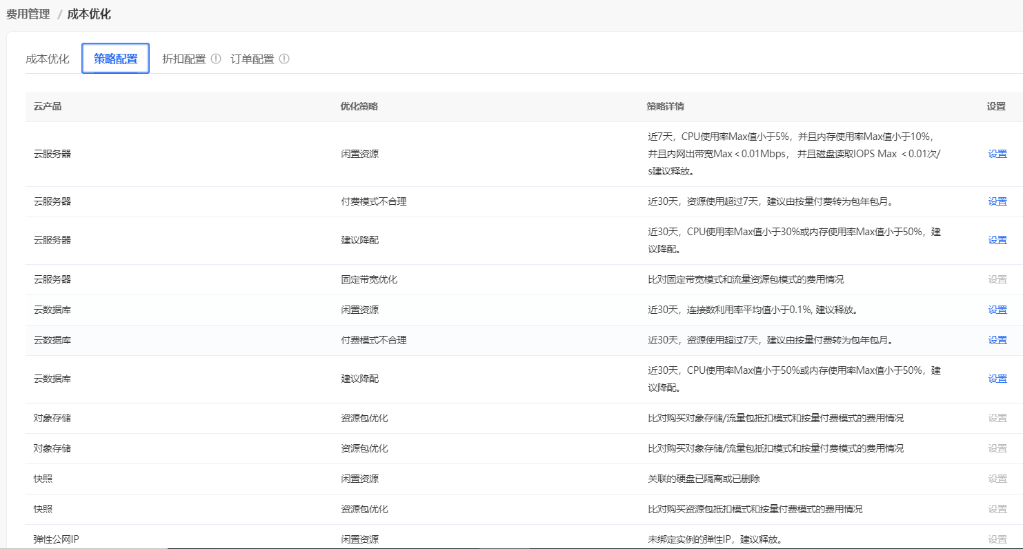Click the 云产品 column header
The image size is (1023, 549).
[x=48, y=106]
